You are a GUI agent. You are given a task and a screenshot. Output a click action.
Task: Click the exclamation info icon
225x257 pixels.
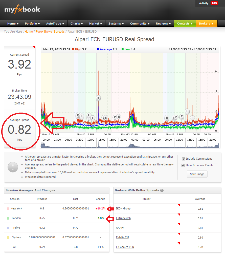tap(13, 167)
